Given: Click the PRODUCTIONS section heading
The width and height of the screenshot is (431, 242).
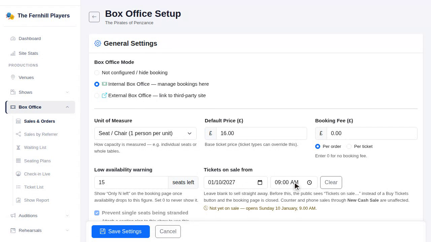Looking at the screenshot, I should pyautogui.click(x=23, y=65).
